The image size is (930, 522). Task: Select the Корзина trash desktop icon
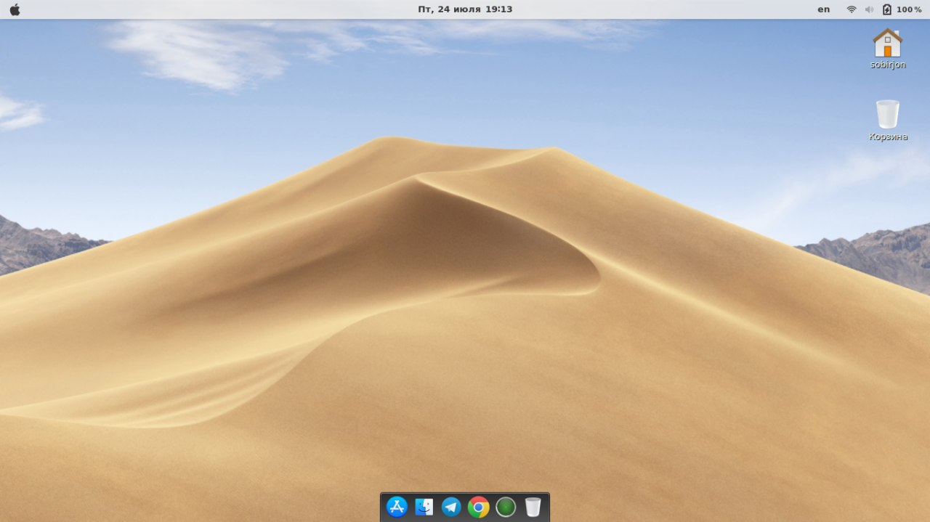(x=888, y=120)
